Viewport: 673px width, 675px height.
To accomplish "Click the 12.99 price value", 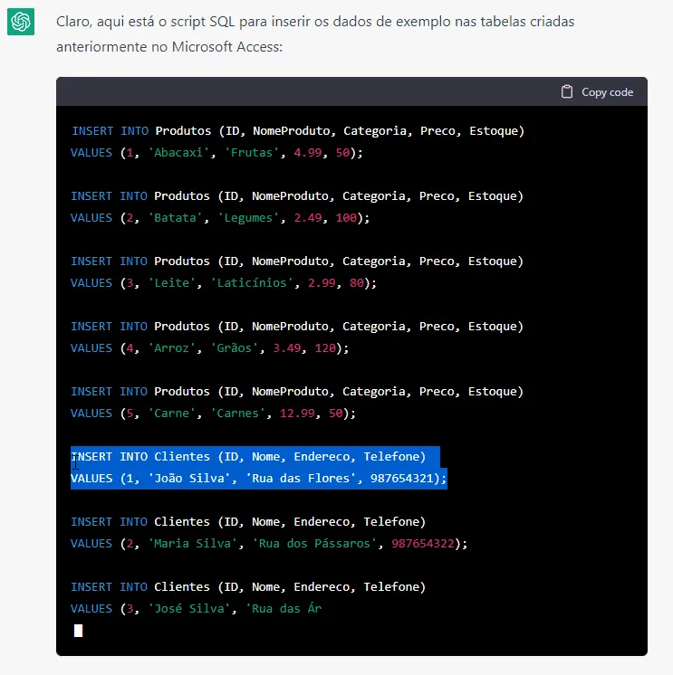I will point(297,414).
